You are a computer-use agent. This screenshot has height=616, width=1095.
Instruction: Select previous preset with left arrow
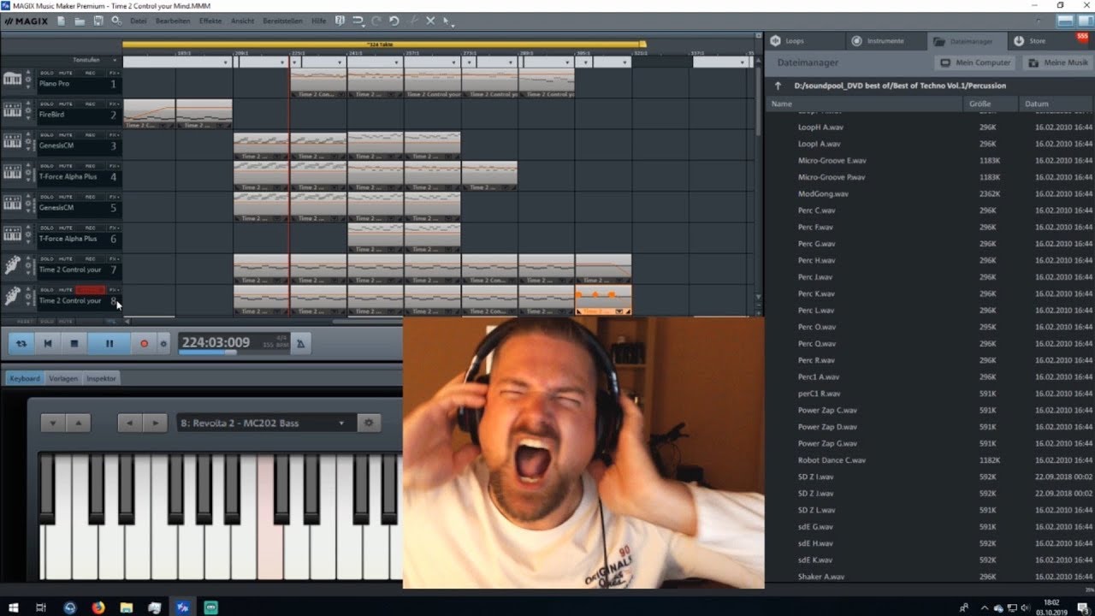130,423
